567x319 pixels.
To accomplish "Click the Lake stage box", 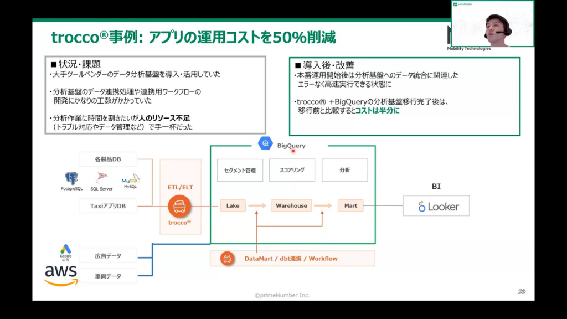I will pos(233,205).
